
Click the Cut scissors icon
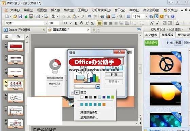click(x=69, y=17)
